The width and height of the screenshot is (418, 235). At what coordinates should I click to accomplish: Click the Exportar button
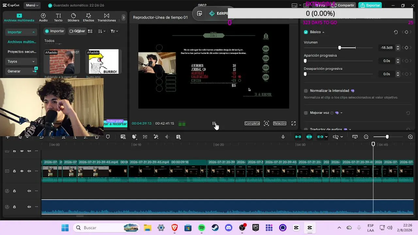pyautogui.click(x=370, y=5)
